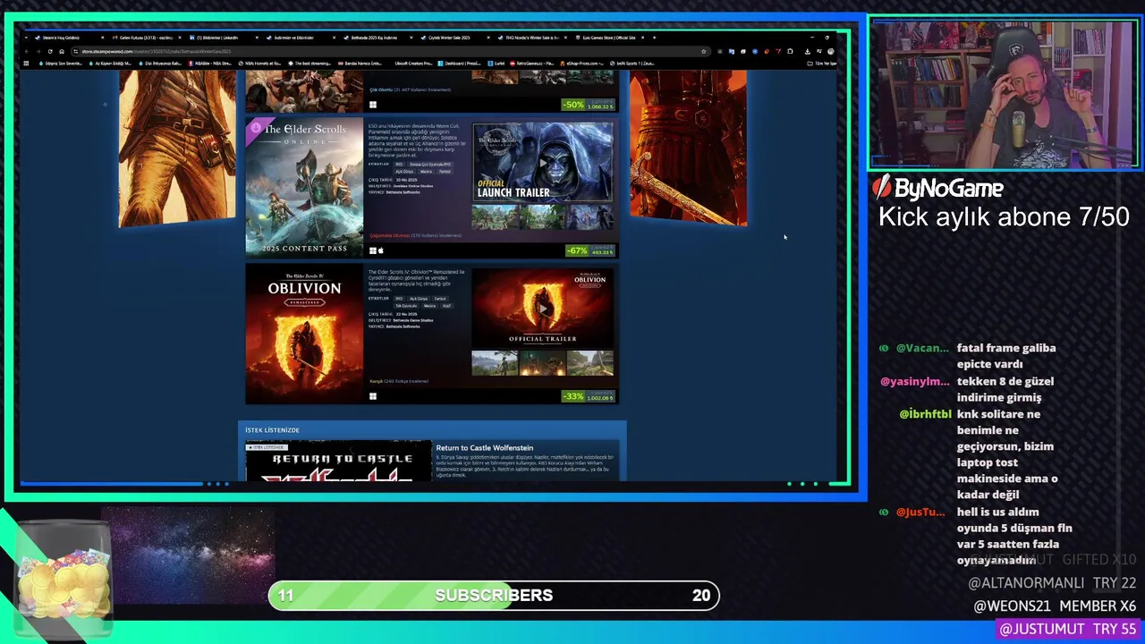This screenshot has width=1145, height=644.
Task: Open The Elder Scrolls Online cover image
Action: (304, 187)
